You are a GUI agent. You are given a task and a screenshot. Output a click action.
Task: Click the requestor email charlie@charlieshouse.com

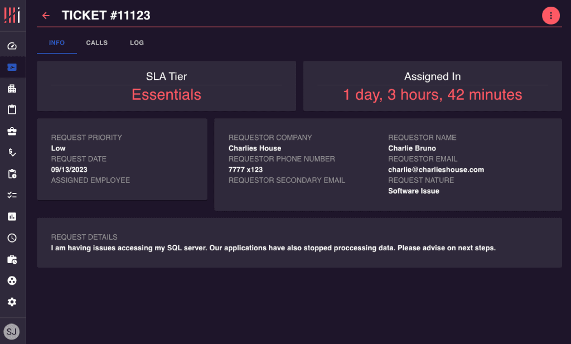click(x=436, y=169)
